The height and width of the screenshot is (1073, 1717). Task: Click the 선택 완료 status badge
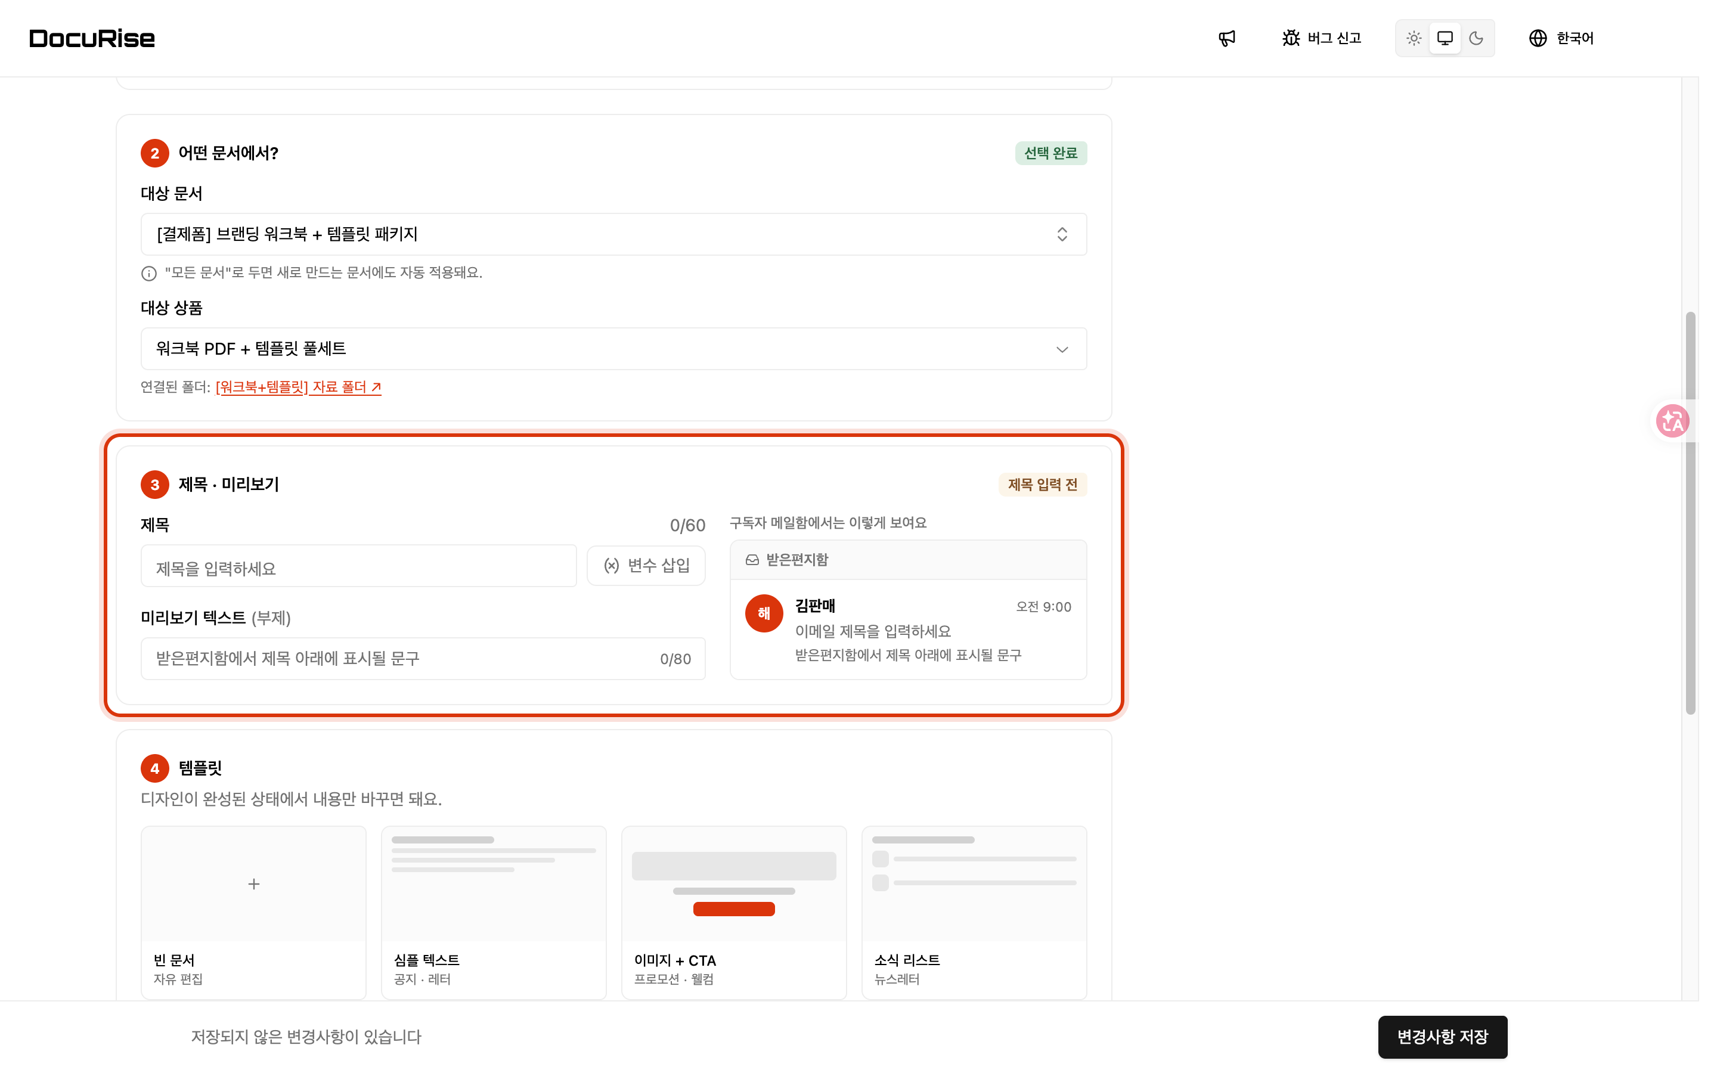click(x=1051, y=153)
